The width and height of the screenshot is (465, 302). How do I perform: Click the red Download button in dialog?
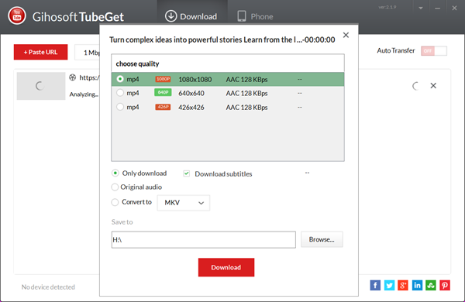pyautogui.click(x=226, y=267)
